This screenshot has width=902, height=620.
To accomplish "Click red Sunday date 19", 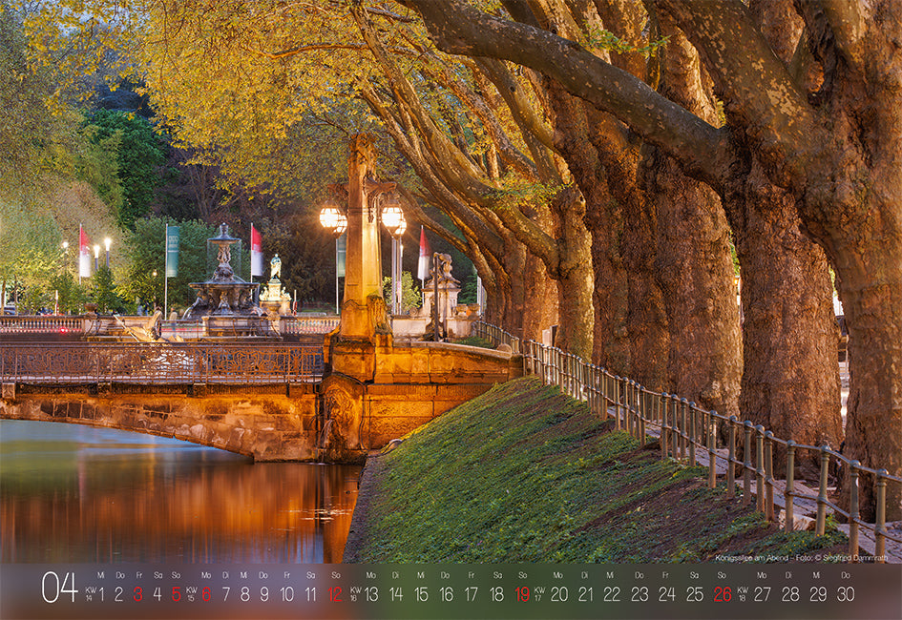I will point(522,593).
